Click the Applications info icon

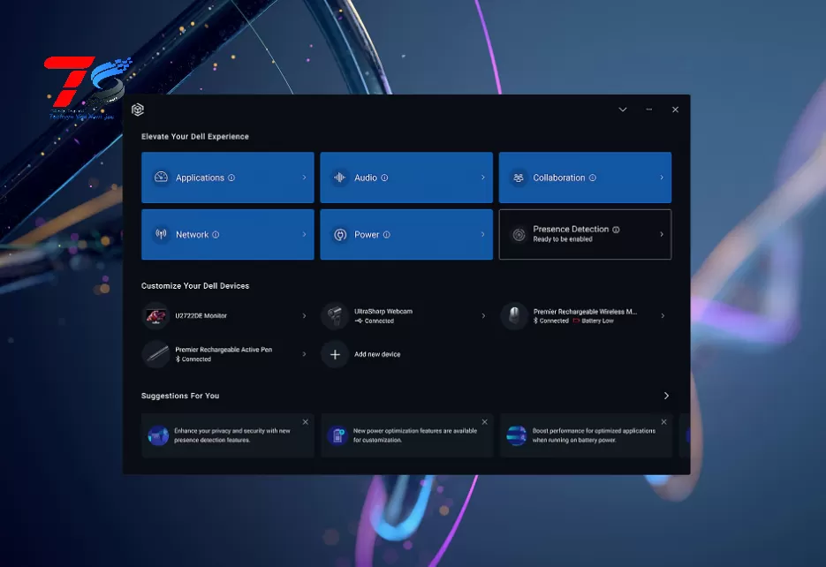point(231,178)
